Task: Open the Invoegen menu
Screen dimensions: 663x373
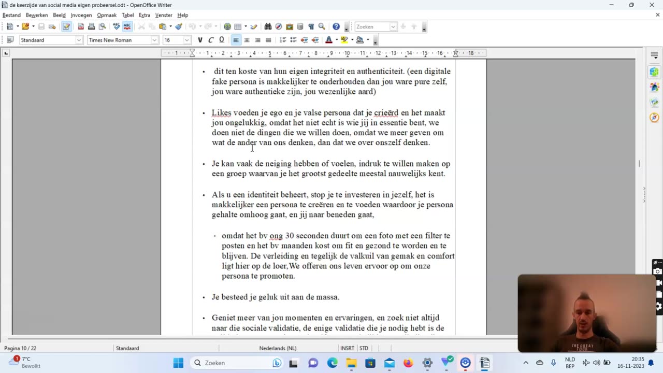Action: point(81,15)
